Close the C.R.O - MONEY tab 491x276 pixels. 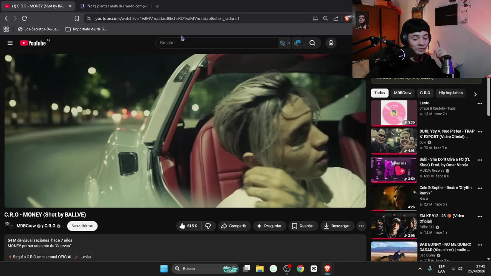click(x=70, y=6)
